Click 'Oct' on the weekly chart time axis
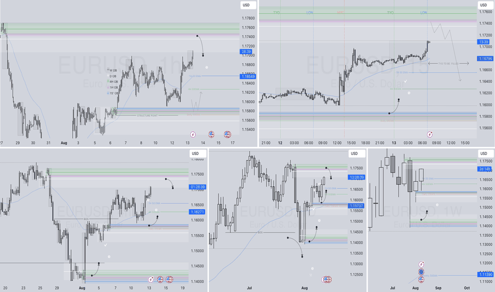Screen dimensions: 495x292 467,288
